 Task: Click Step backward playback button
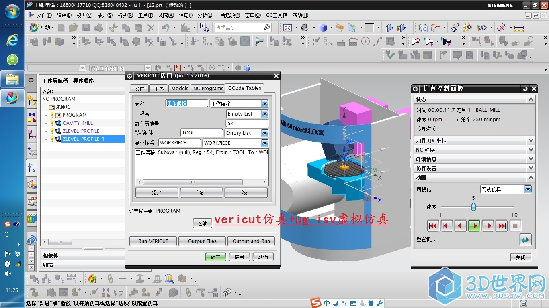pyautogui.click(x=447, y=226)
